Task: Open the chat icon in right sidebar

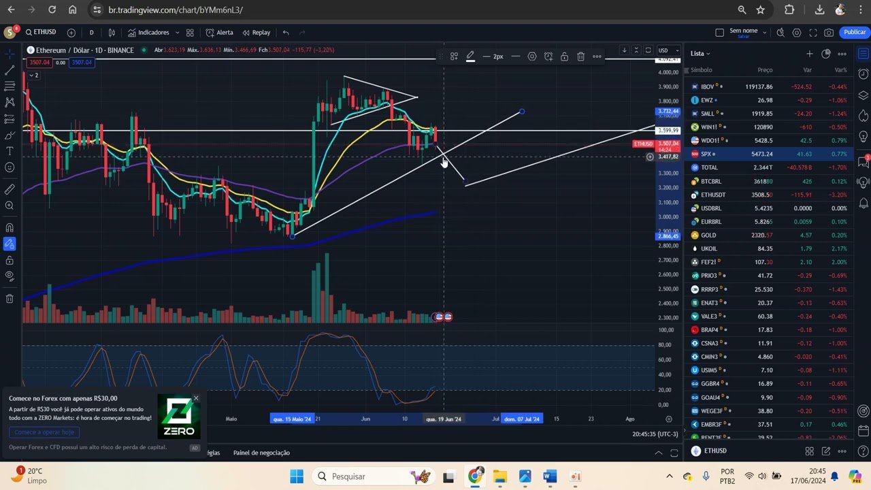Action: point(864,162)
